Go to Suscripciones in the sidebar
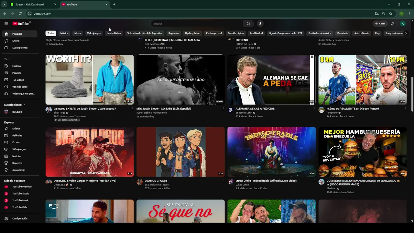The image size is (414, 233). click(x=19, y=48)
